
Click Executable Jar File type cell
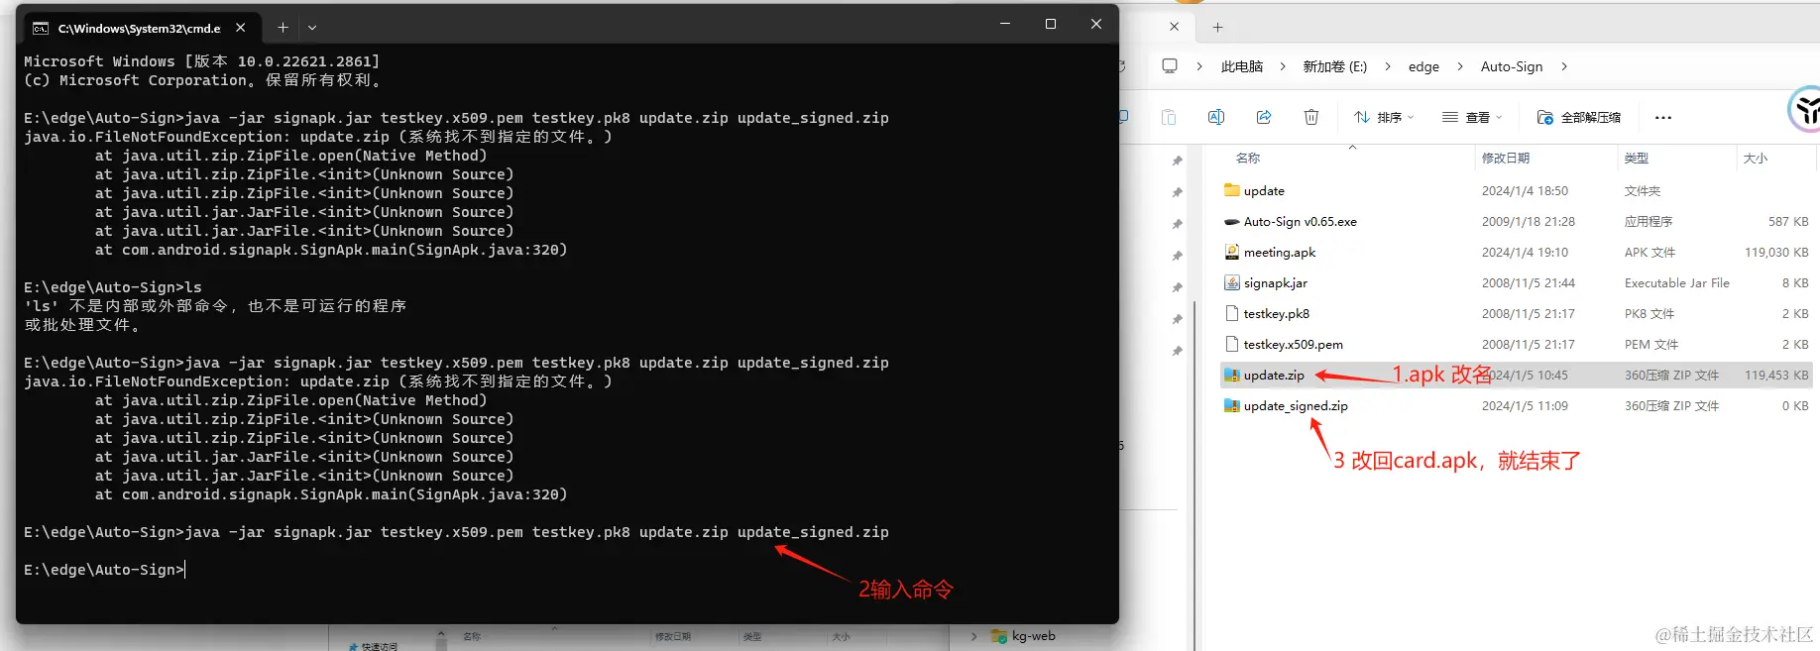[x=1676, y=282]
